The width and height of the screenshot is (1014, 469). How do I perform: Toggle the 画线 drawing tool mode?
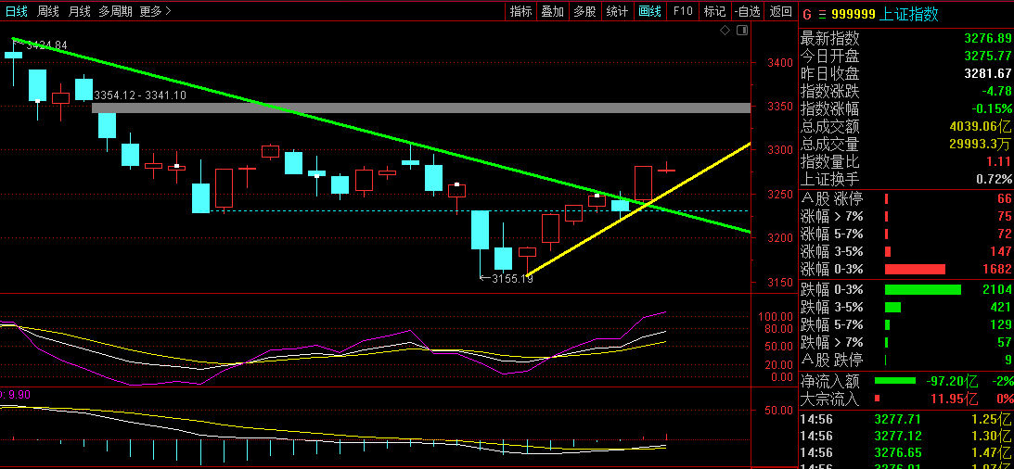point(649,11)
